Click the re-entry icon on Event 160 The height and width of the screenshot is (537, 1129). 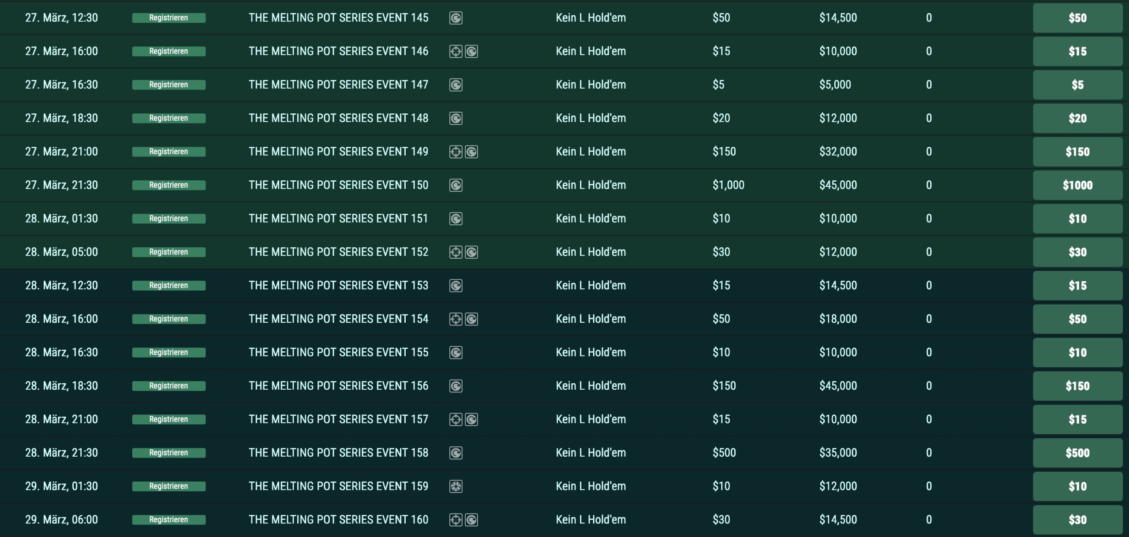pos(471,520)
